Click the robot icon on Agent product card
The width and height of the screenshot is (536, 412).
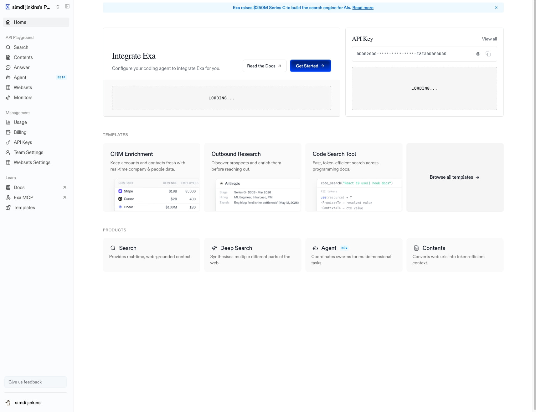coord(315,248)
